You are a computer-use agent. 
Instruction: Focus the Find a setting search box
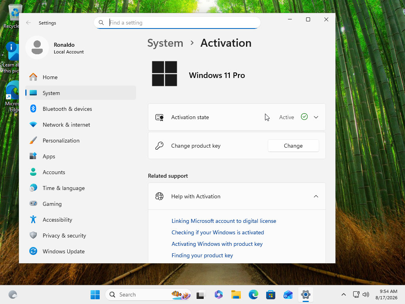[177, 23]
